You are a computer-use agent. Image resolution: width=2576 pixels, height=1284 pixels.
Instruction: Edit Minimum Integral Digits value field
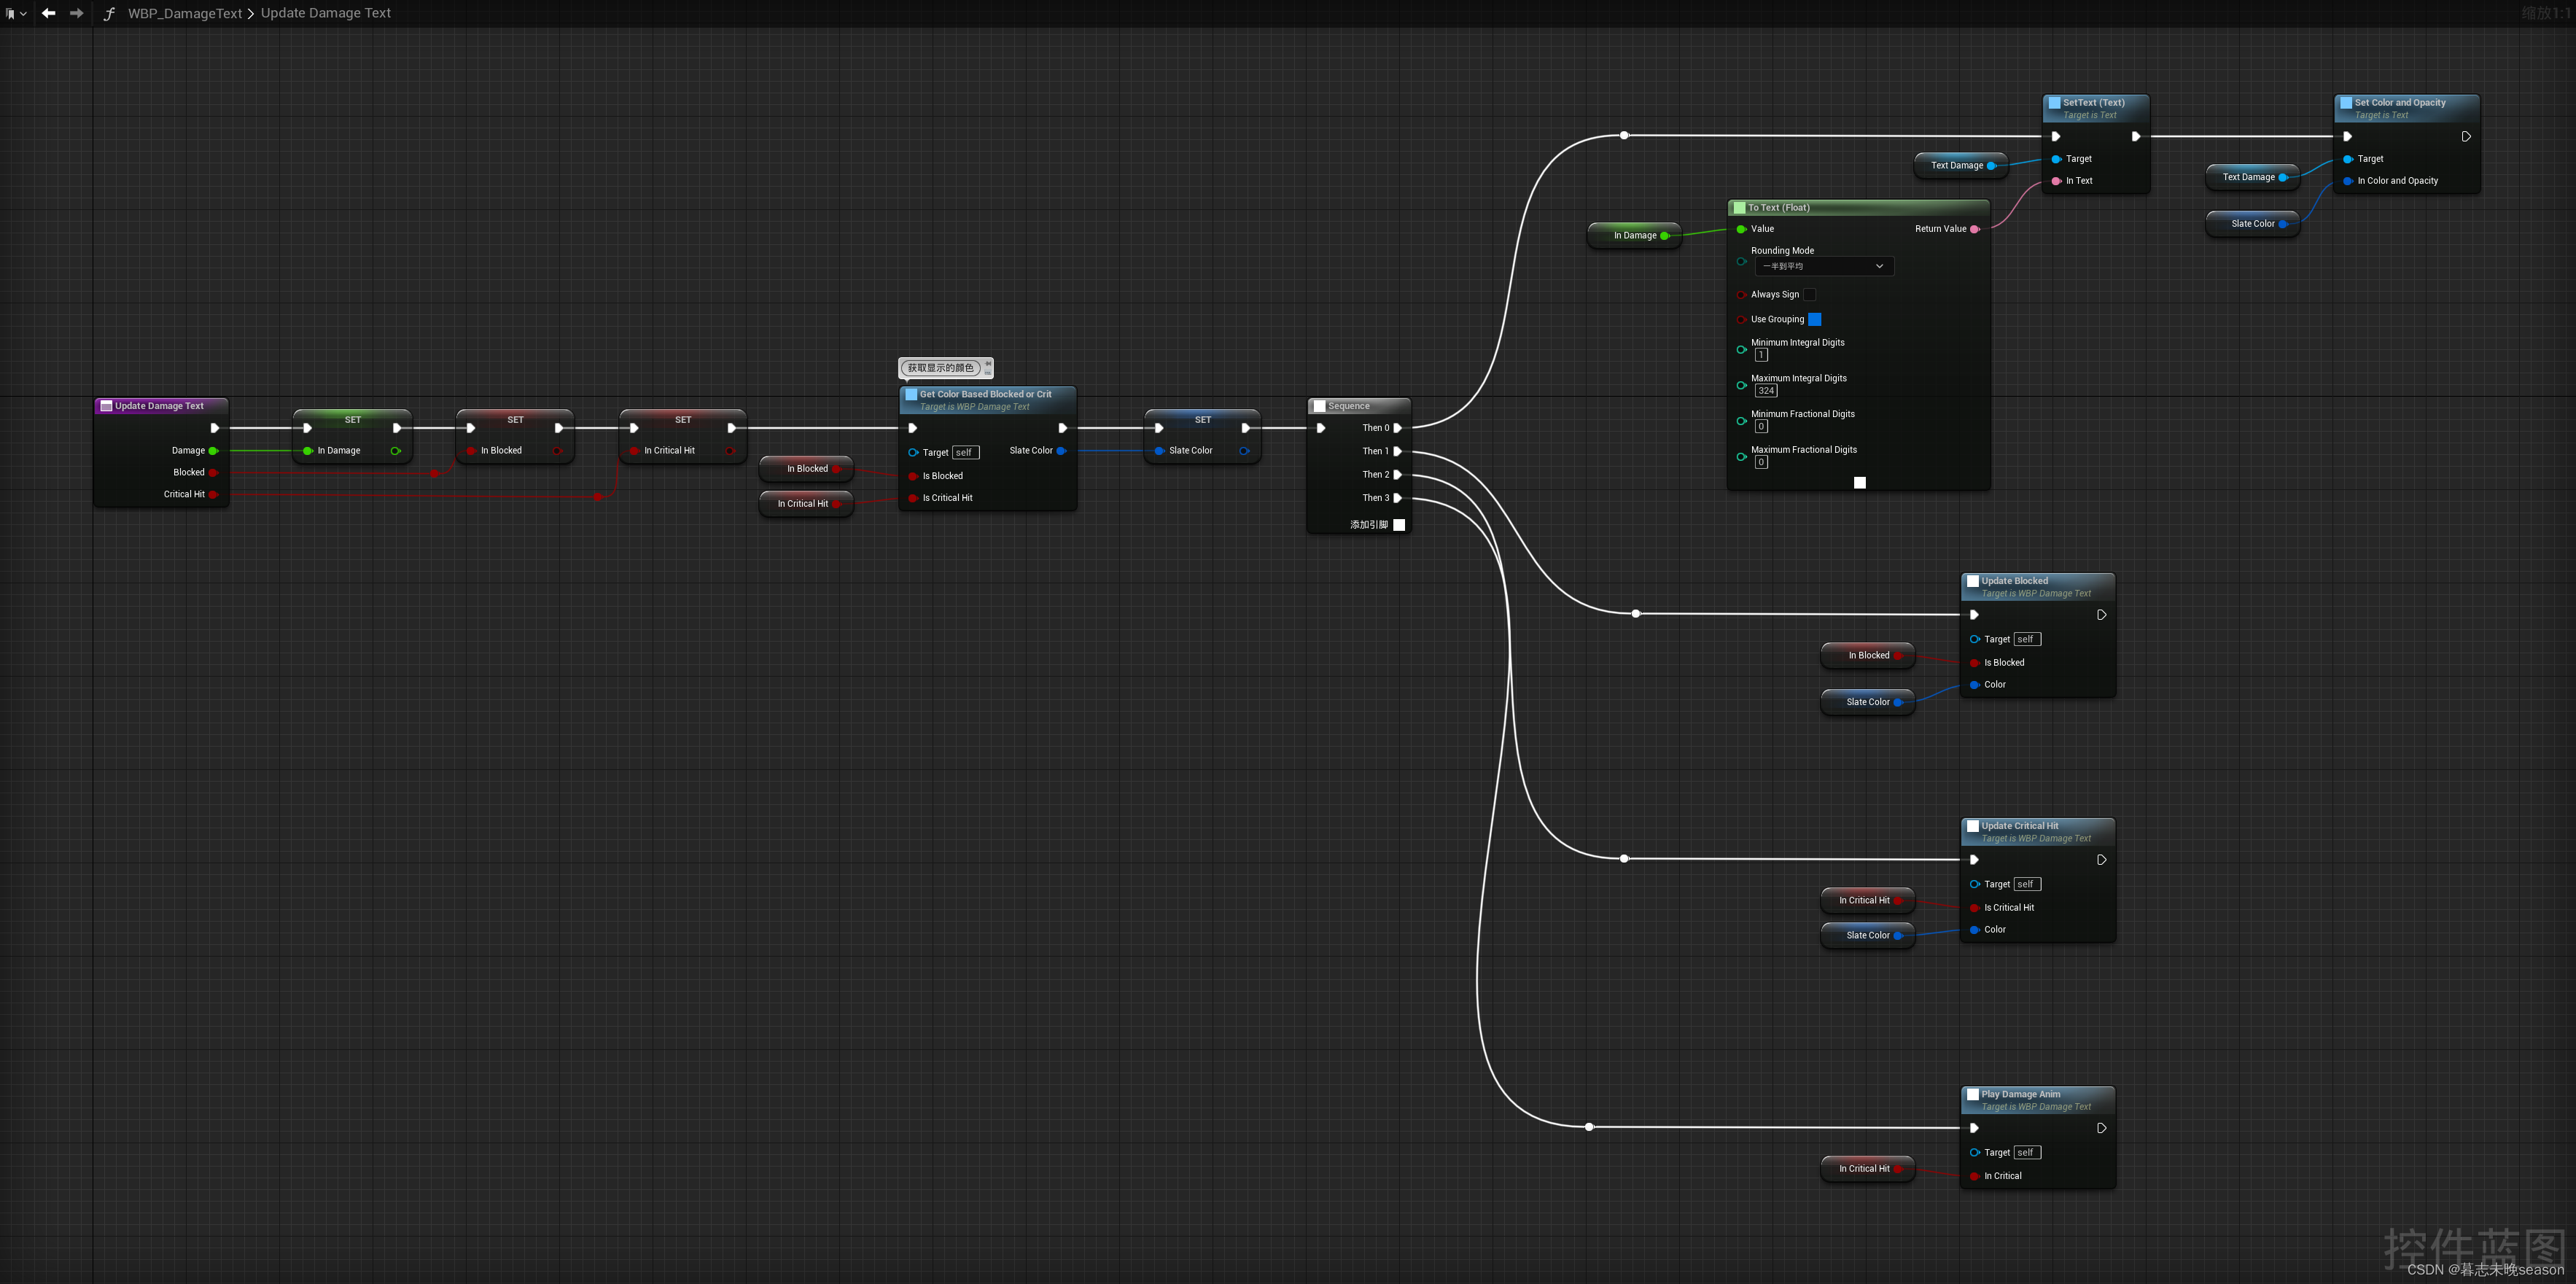click(1761, 355)
